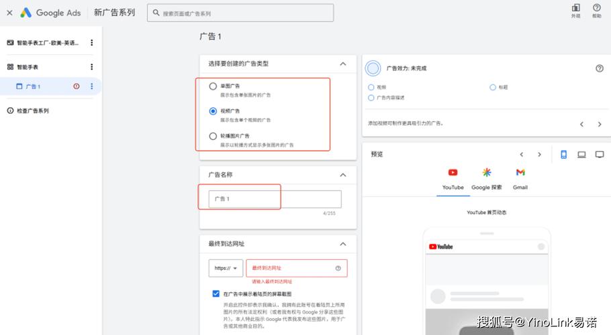Collapse the 选择要创建的广告类型 section

click(343, 64)
